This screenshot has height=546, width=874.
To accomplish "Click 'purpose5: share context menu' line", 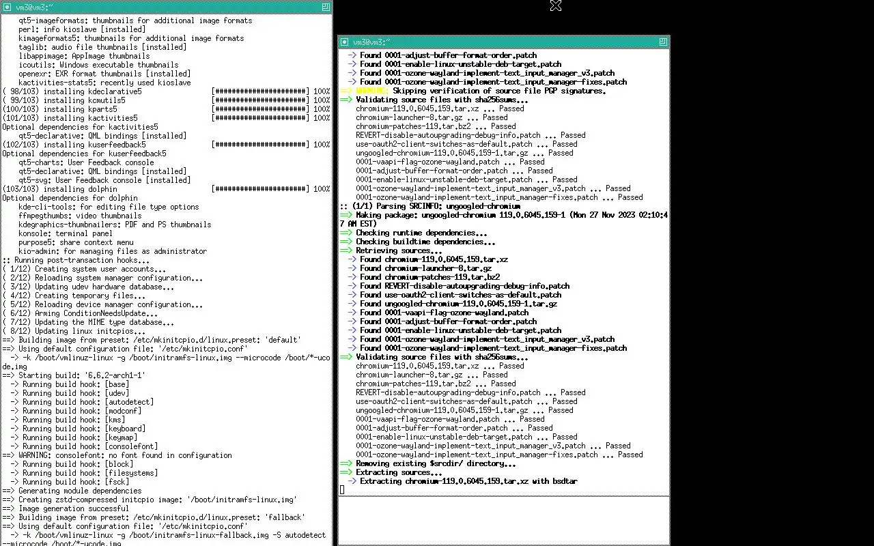I will click(76, 242).
